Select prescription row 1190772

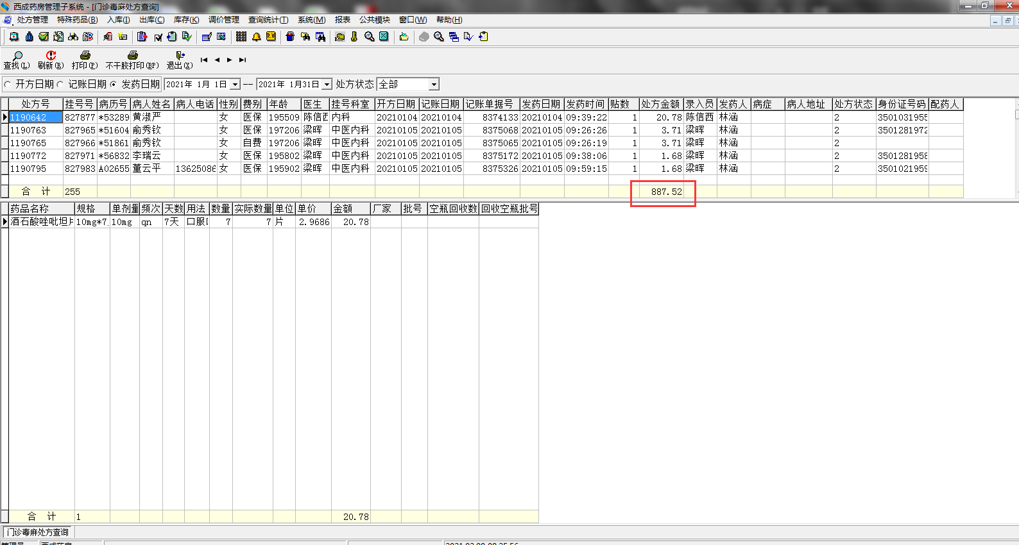[x=28, y=156]
